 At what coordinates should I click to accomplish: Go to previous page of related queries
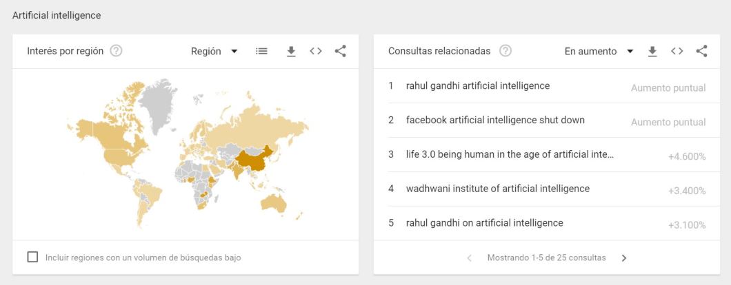[470, 258]
